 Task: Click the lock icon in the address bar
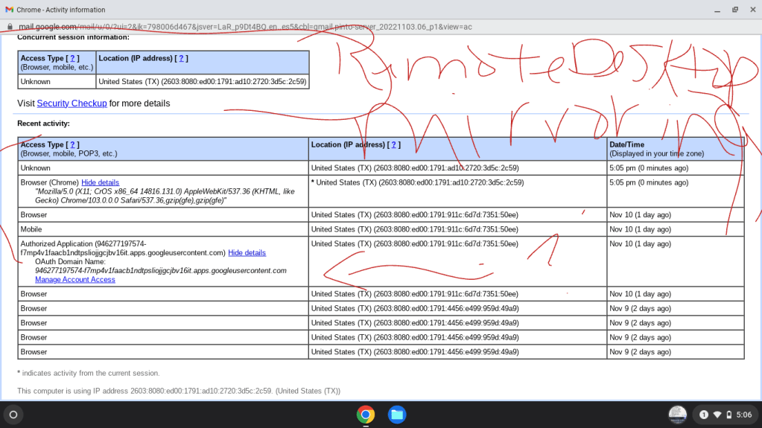10,26
